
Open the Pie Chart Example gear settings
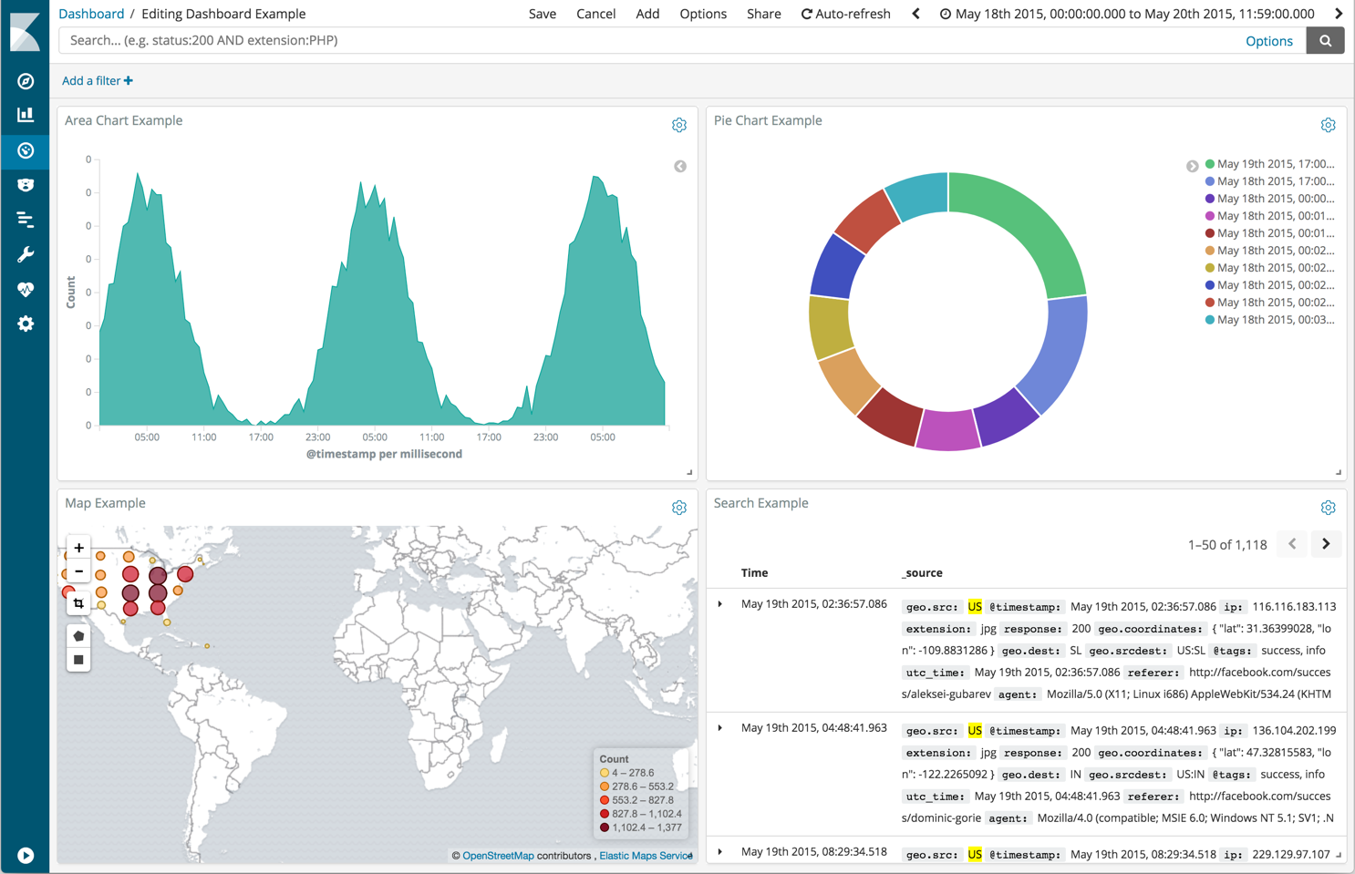coord(1329,125)
